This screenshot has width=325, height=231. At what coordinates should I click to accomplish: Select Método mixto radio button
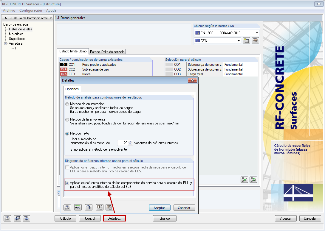click(x=67, y=133)
